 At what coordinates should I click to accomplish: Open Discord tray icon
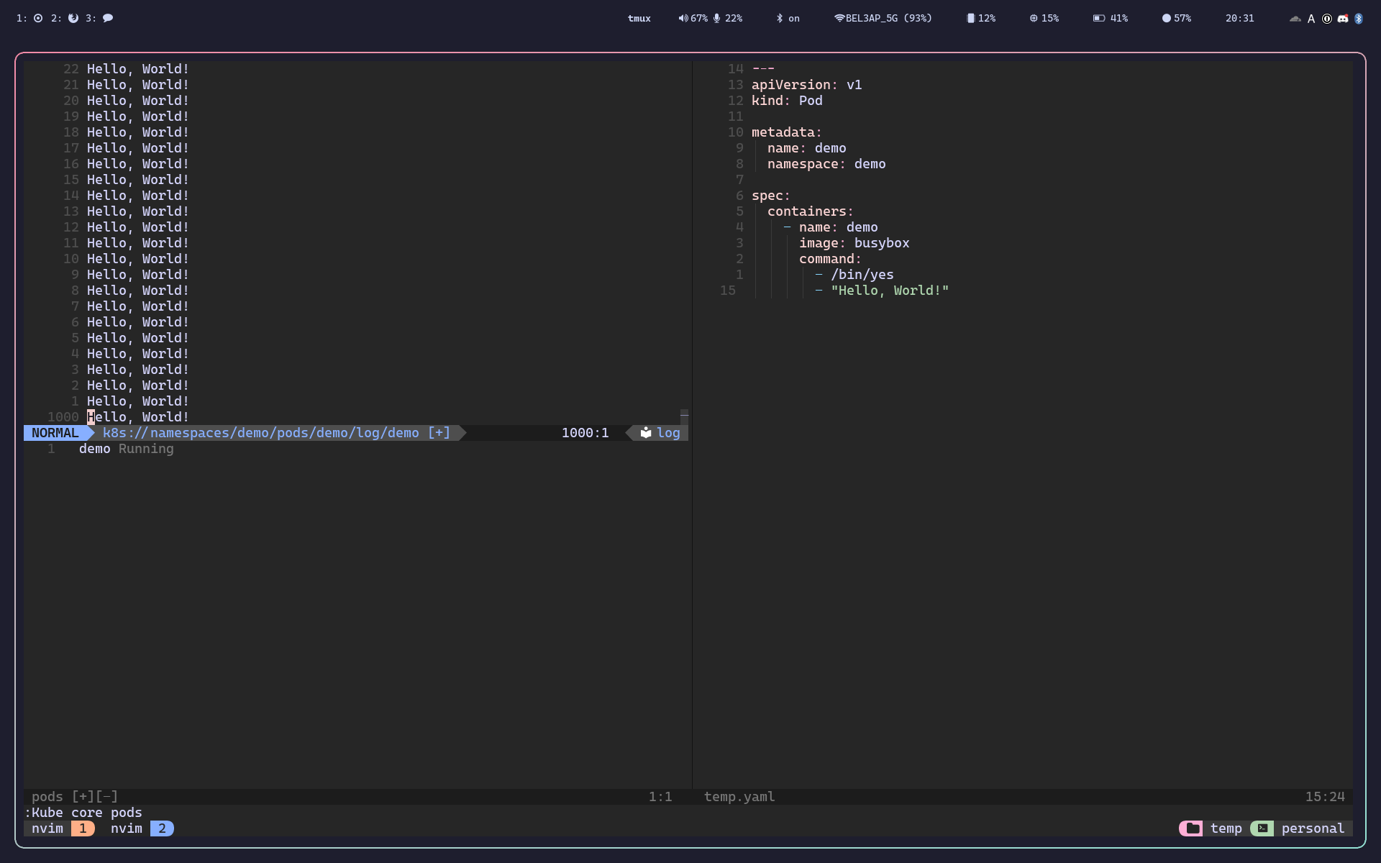coord(1343,19)
